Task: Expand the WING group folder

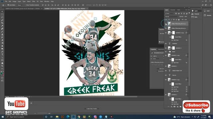Action: [168, 52]
